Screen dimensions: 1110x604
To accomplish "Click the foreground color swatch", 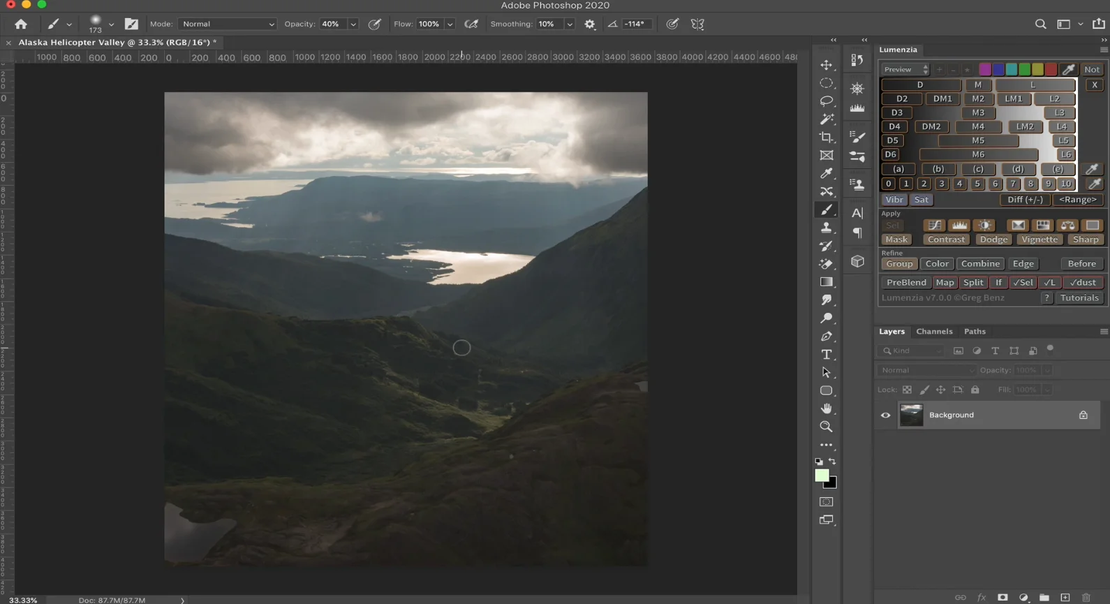I will click(x=822, y=476).
